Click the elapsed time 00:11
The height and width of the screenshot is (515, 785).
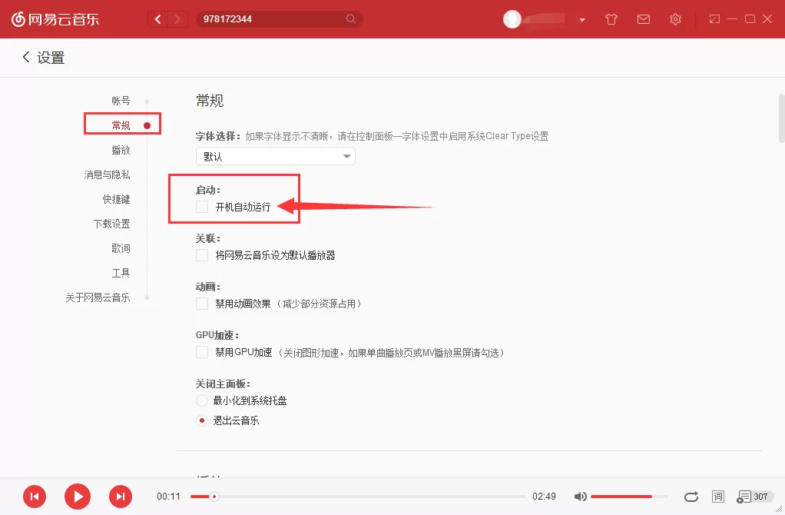point(168,497)
